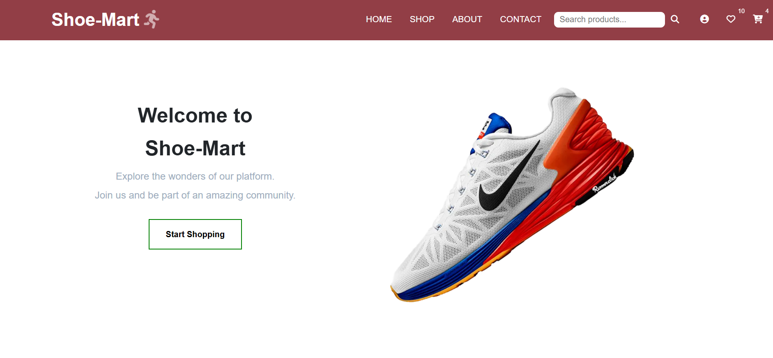Click the 'Join us and be part' text
The width and height of the screenshot is (773, 358).
tap(195, 195)
